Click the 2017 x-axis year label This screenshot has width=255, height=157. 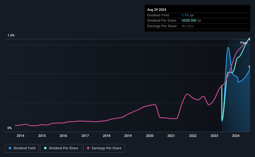click(x=85, y=136)
